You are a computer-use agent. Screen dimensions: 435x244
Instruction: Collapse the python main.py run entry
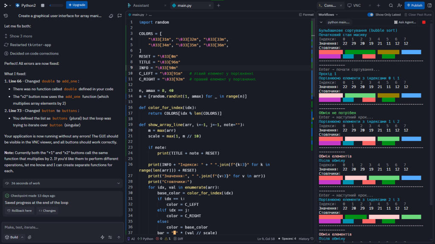tap(322, 22)
